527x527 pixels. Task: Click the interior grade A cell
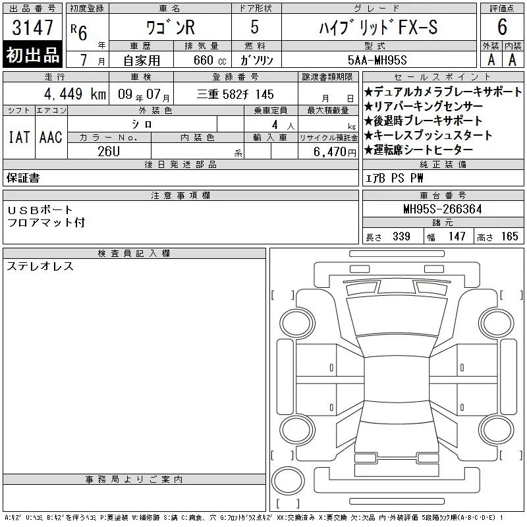[x=513, y=59]
